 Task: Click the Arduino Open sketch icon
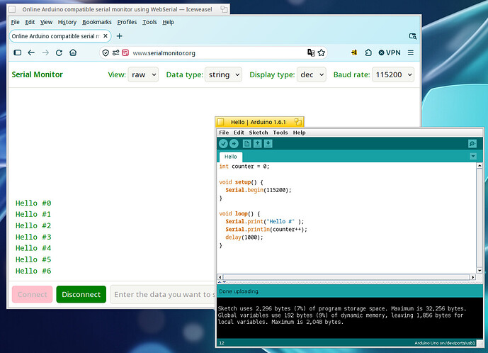[x=257, y=144]
